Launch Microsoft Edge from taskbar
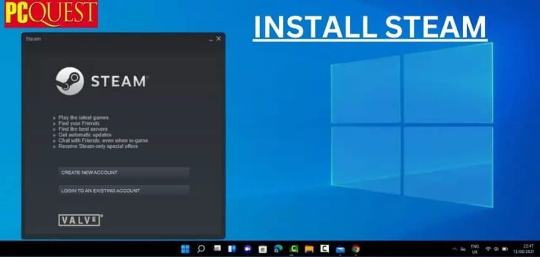The image size is (540, 257). point(278,249)
